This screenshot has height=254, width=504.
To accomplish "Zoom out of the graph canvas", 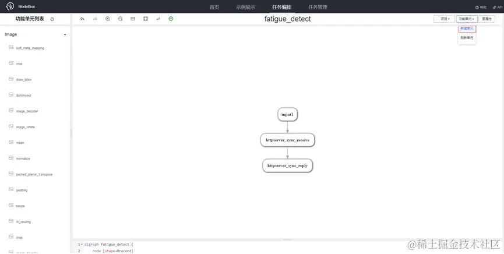I will pyautogui.click(x=120, y=19).
